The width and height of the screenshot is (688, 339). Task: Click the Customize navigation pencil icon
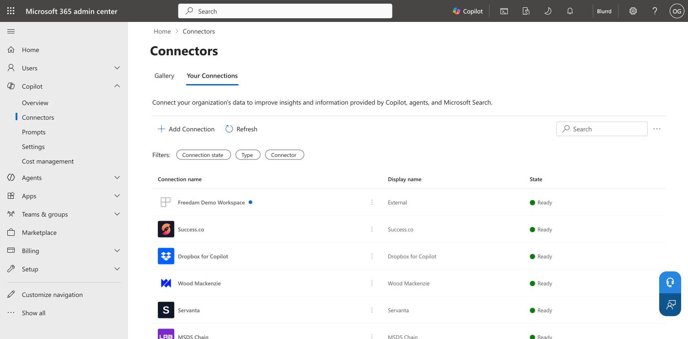(x=11, y=294)
